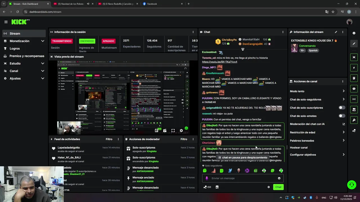Image resolution: width=360 pixels, height=202 pixels.
Task: Open the emoji picker in message box
Action: [x=279, y=178]
